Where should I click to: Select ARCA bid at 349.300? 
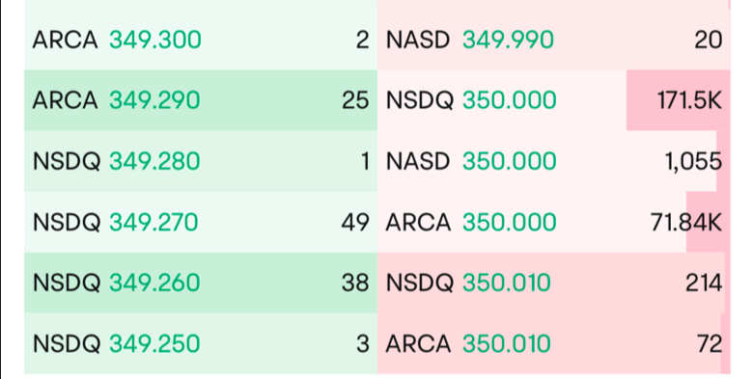pos(201,40)
